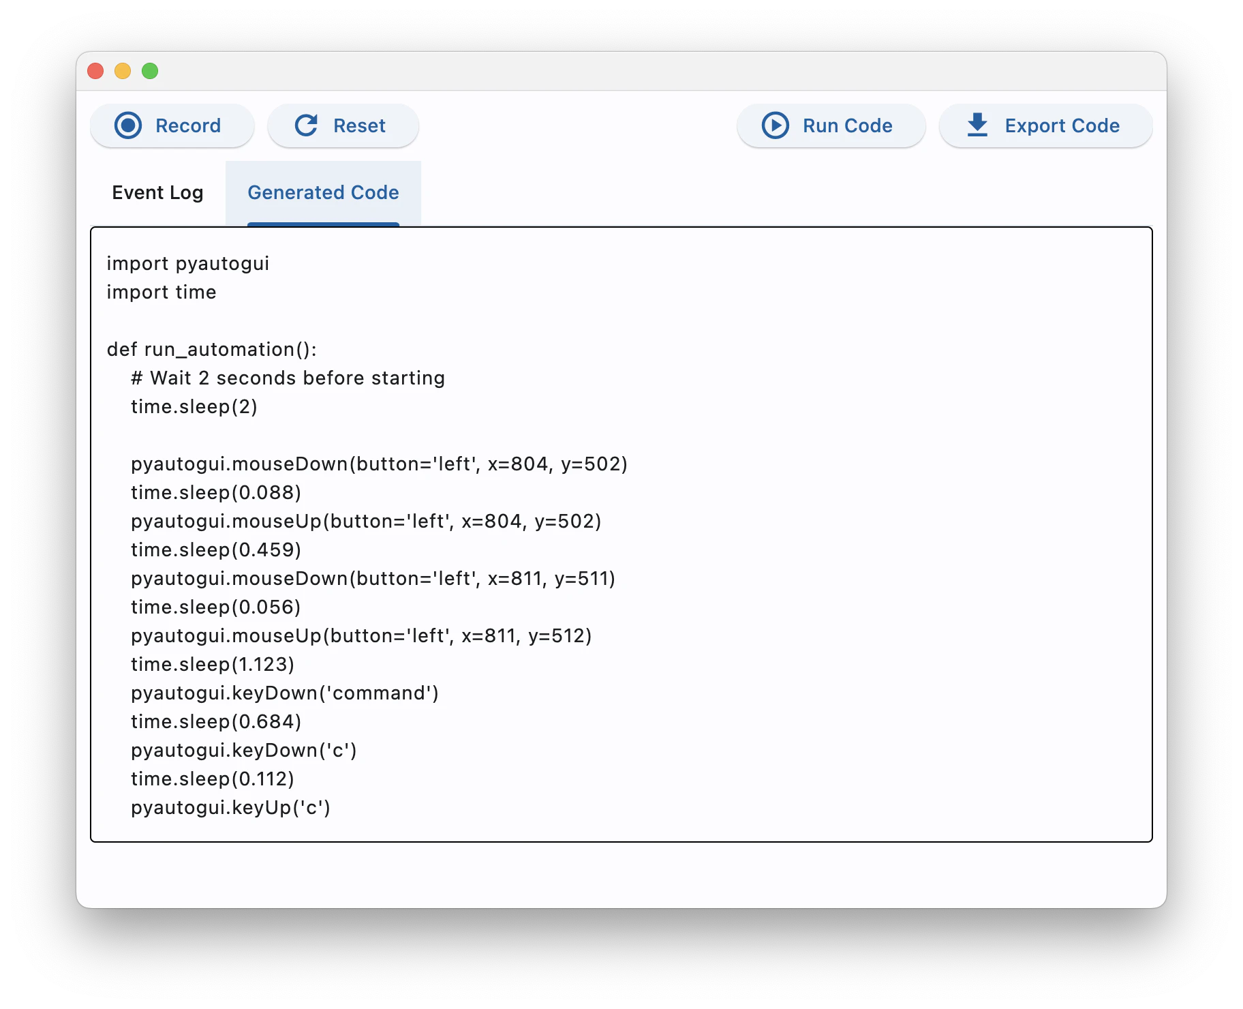The height and width of the screenshot is (1009, 1243).
Task: Click the Reset circular arrow icon
Action: coord(307,125)
